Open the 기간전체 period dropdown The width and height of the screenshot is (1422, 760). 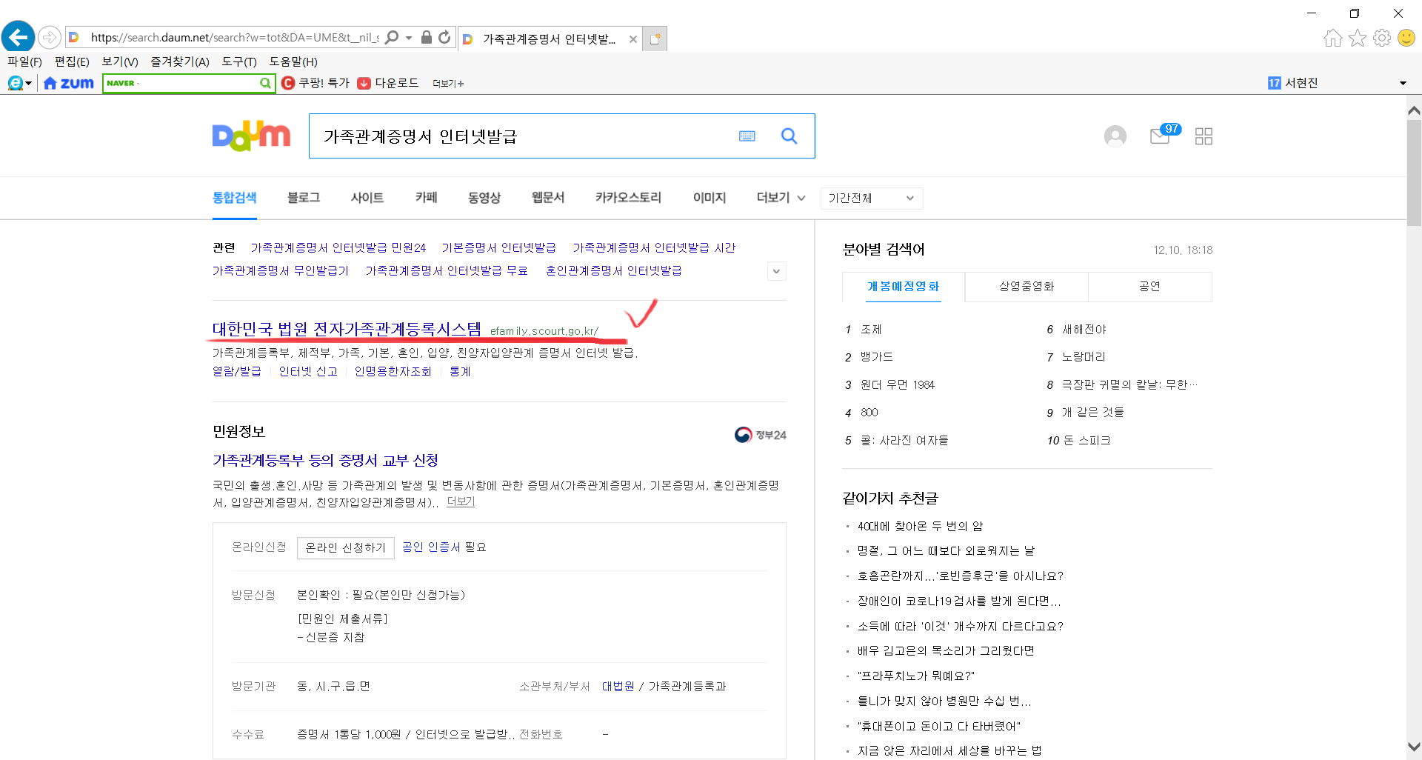872,198
